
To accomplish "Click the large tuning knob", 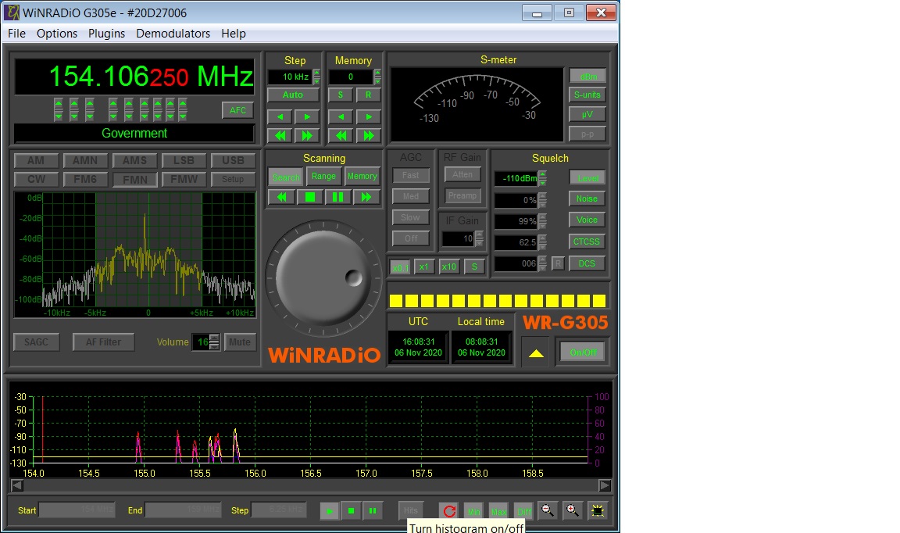I will tap(324, 279).
